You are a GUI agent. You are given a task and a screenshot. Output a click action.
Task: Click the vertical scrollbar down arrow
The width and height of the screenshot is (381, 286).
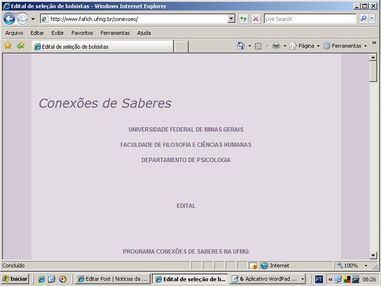pos(373,255)
